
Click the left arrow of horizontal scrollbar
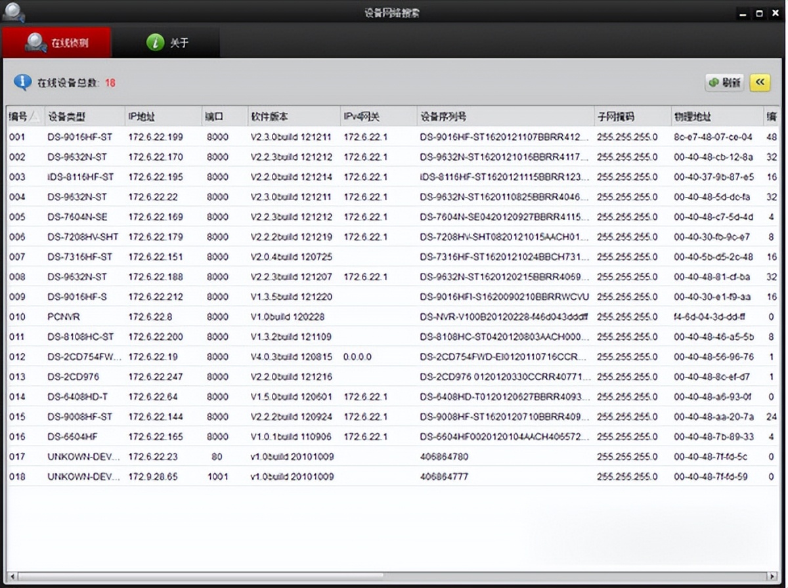[12, 576]
